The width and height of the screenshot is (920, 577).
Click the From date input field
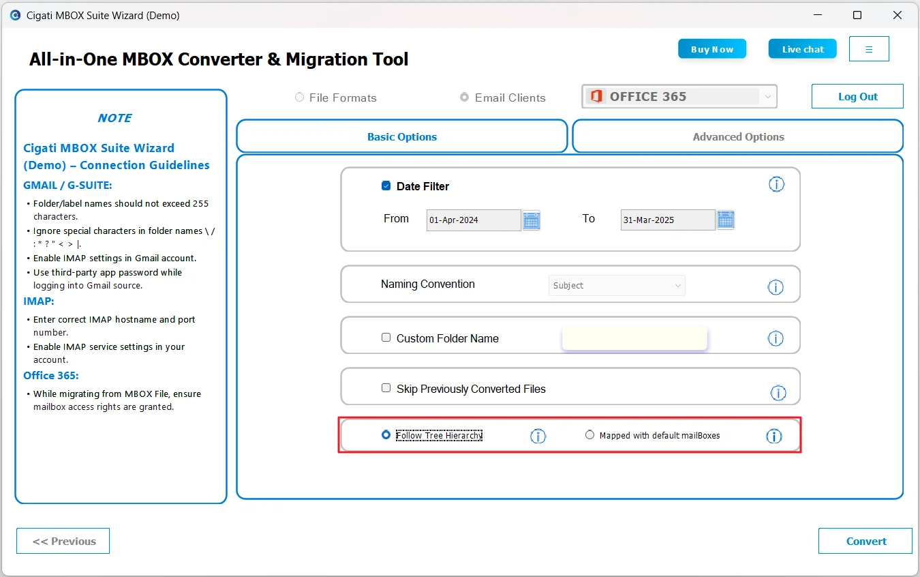click(474, 220)
